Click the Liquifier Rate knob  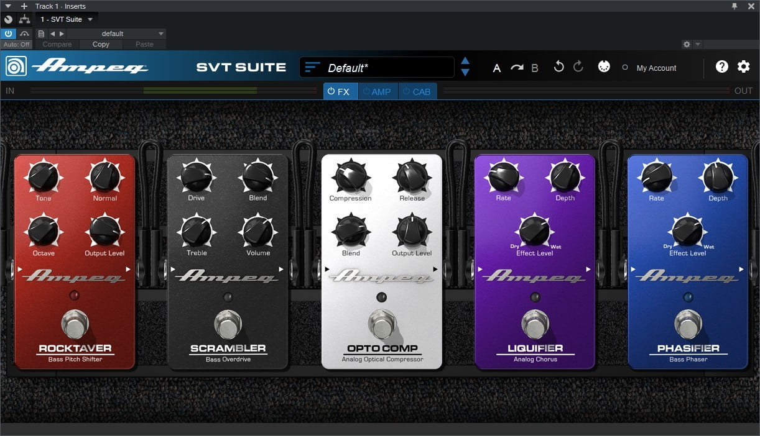pos(504,176)
